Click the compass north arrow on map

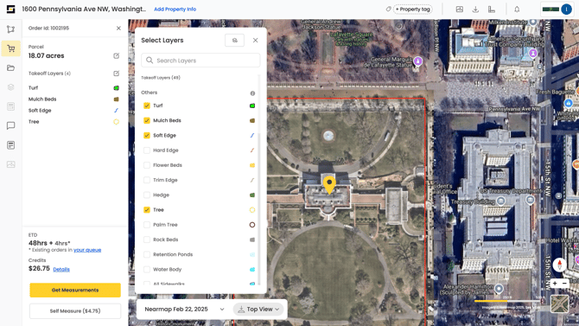pyautogui.click(x=559, y=265)
